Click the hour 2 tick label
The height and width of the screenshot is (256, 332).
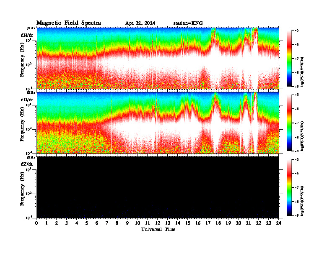[57, 223]
